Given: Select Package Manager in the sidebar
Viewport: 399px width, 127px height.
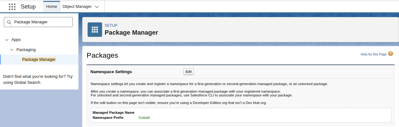Looking at the screenshot, I should [x=39, y=59].
